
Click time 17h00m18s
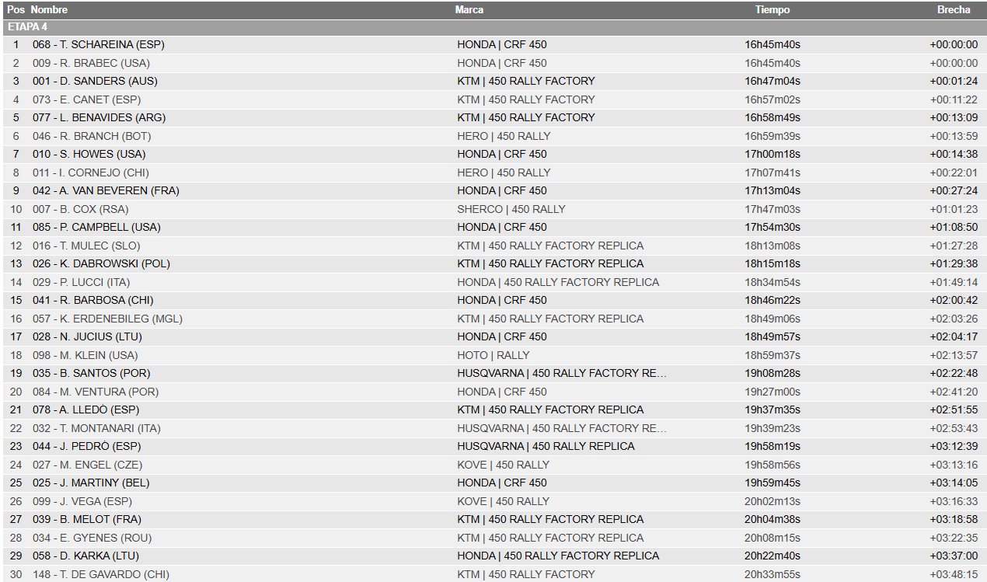(773, 154)
